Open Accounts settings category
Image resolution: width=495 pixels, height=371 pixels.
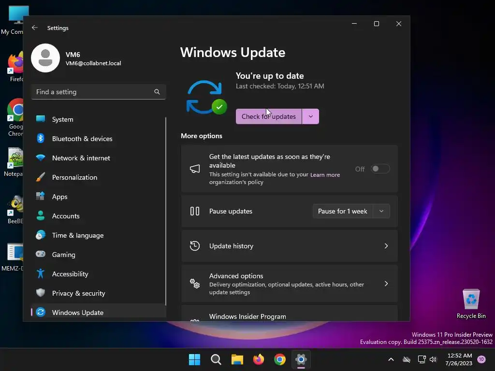99,216
